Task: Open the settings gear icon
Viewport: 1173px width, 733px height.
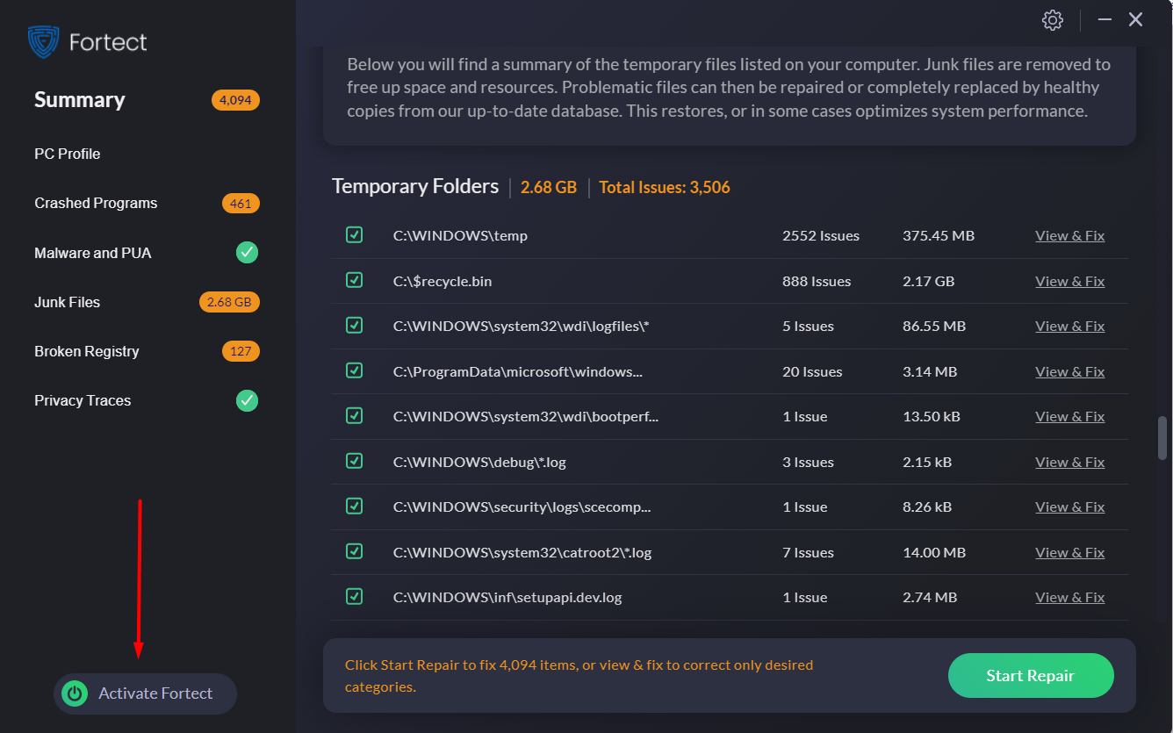Action: point(1053,20)
